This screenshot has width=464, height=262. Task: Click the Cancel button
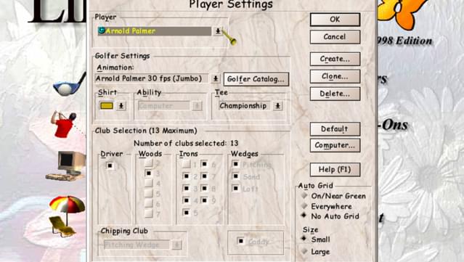coord(335,37)
